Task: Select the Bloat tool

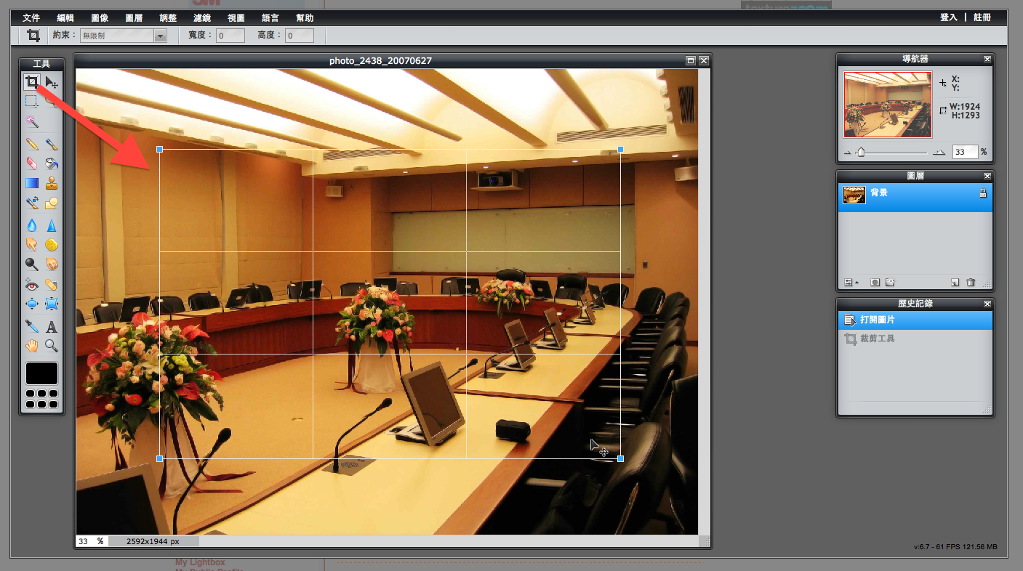Action: [32, 304]
